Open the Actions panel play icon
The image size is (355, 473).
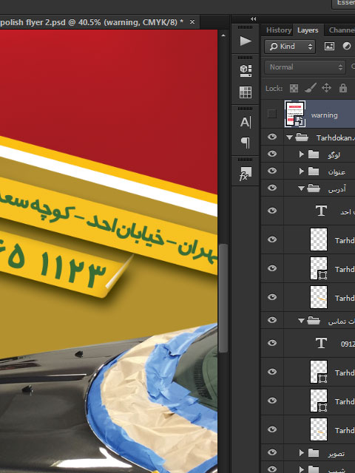[x=246, y=41]
